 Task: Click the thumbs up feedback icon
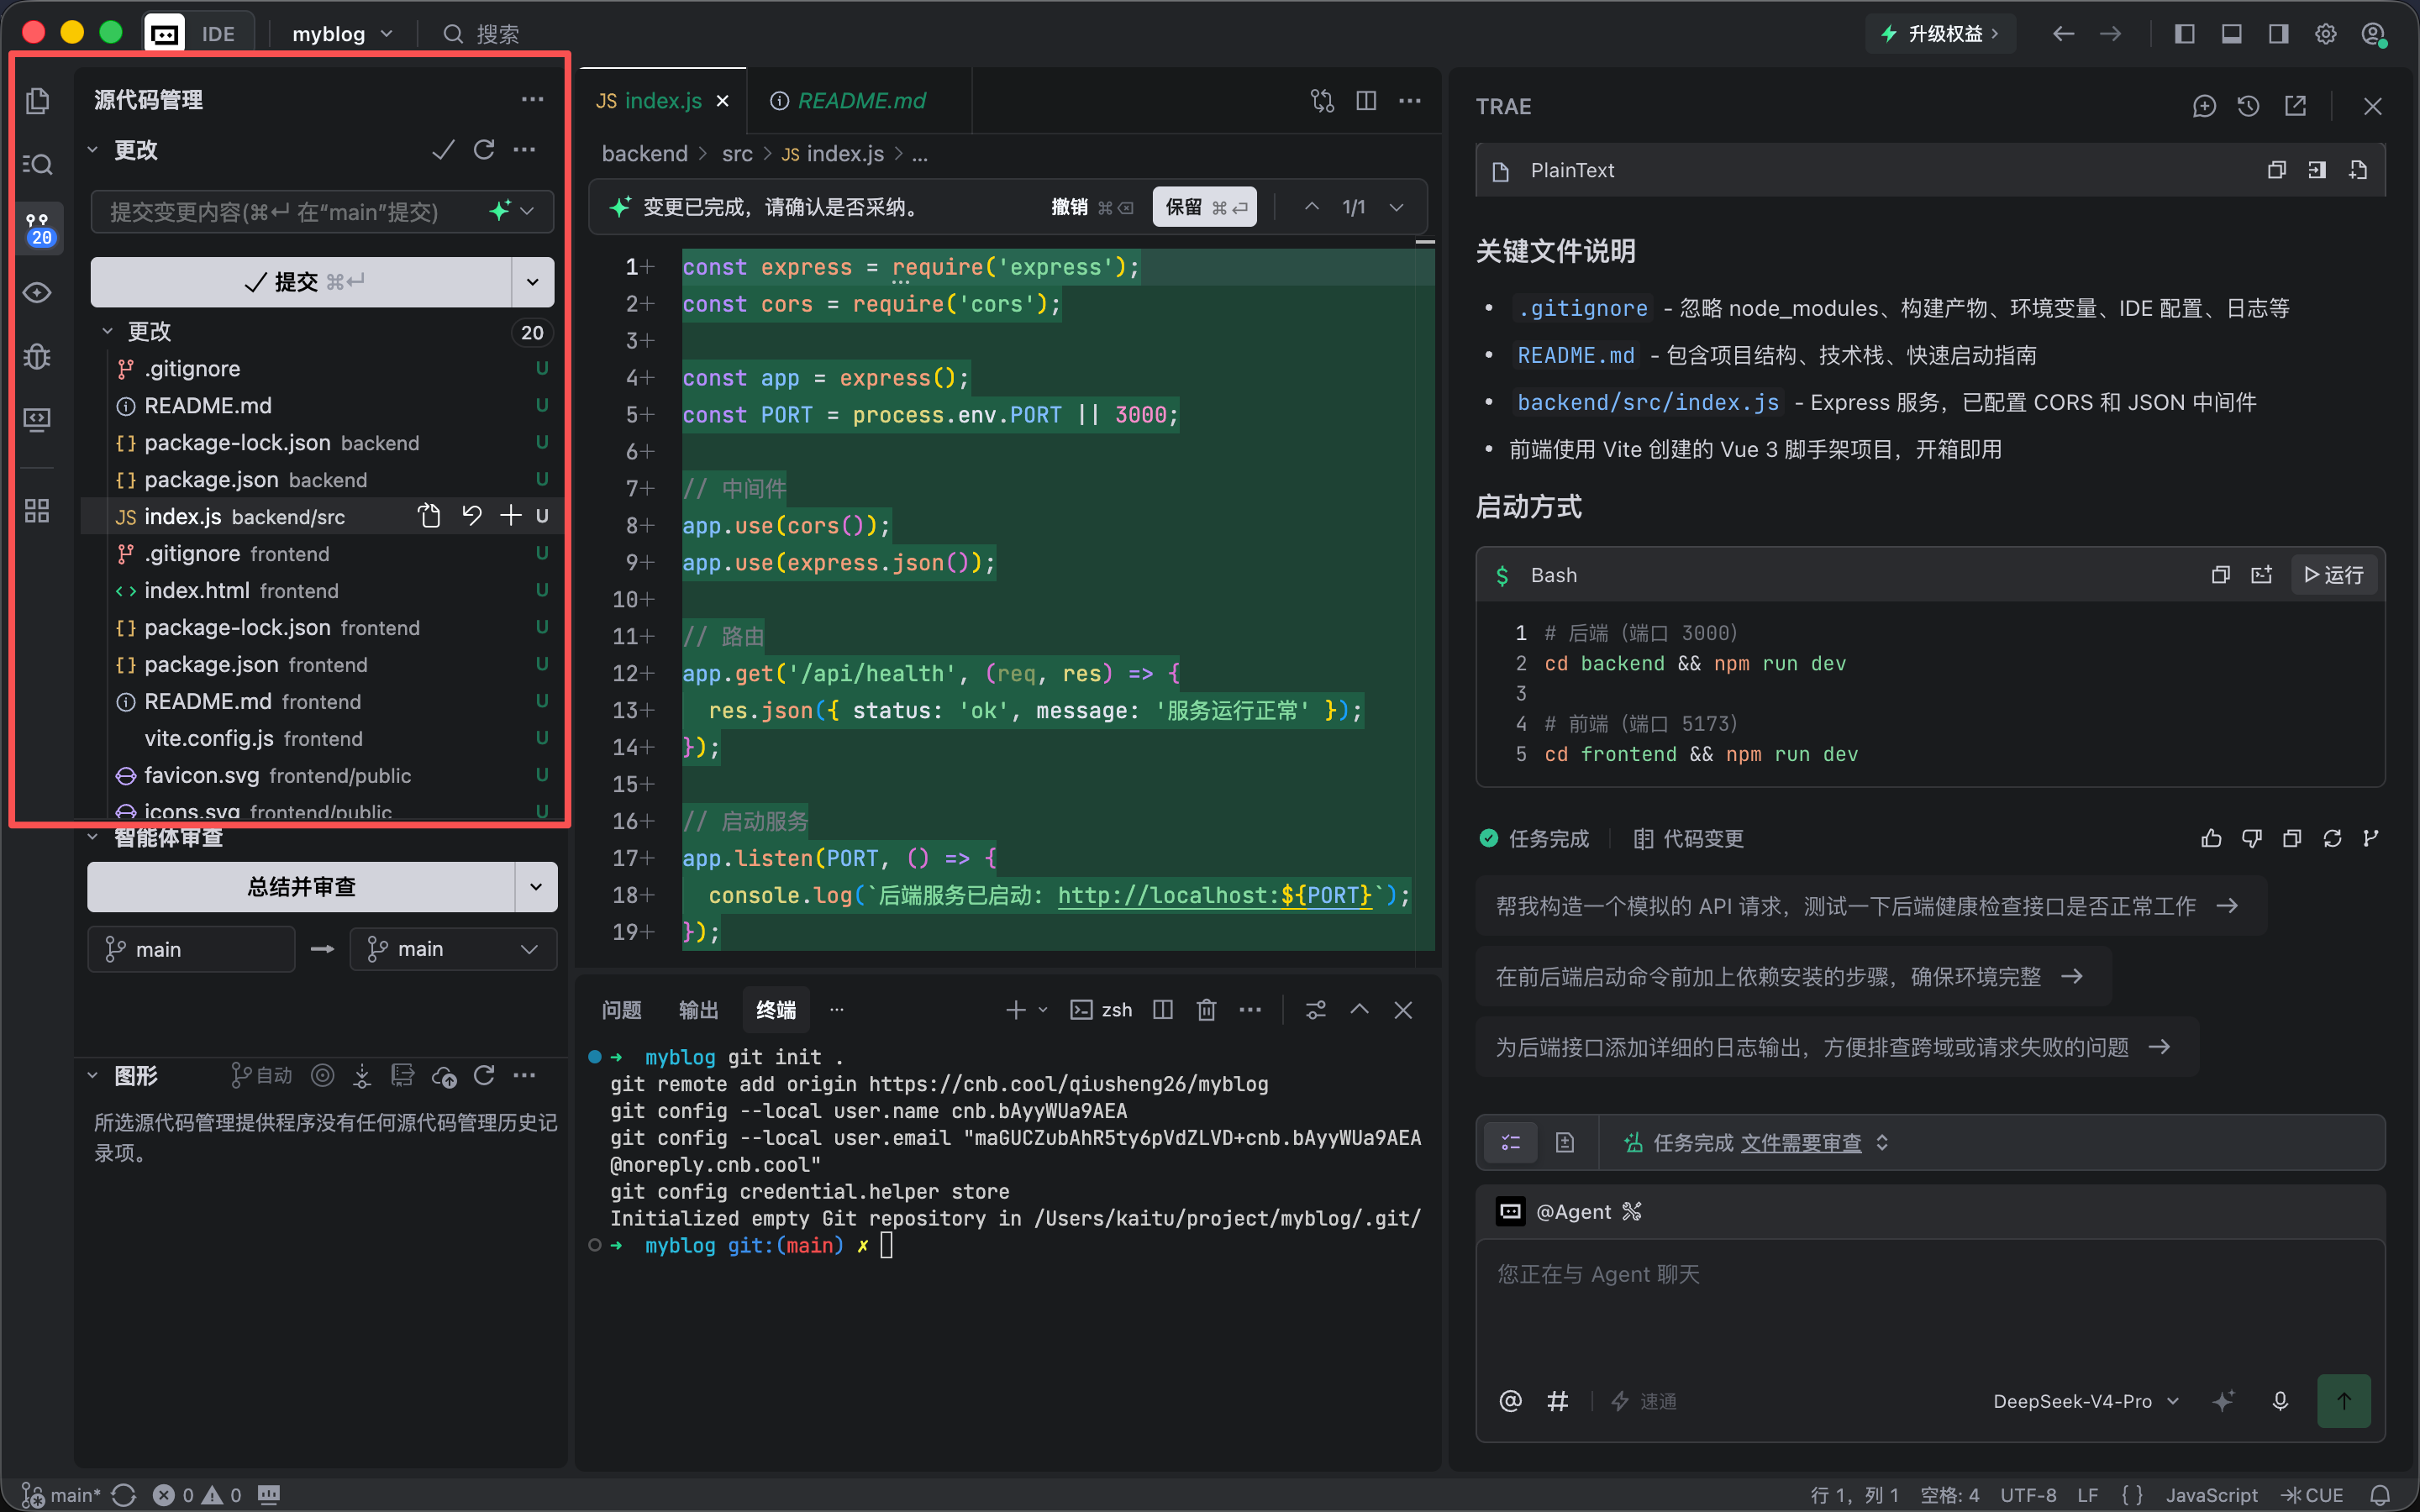click(x=2211, y=838)
